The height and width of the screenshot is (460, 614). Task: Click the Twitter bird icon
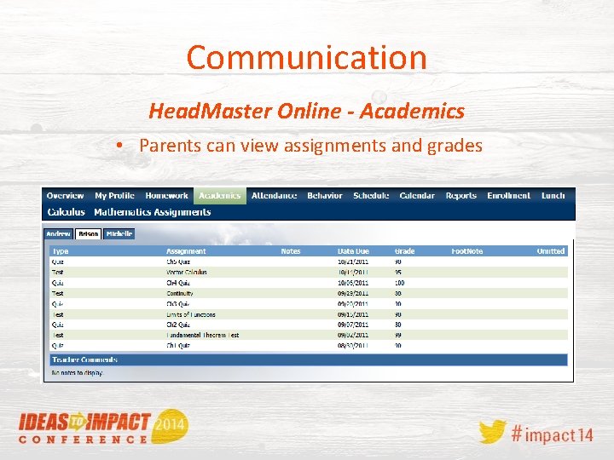(x=492, y=431)
